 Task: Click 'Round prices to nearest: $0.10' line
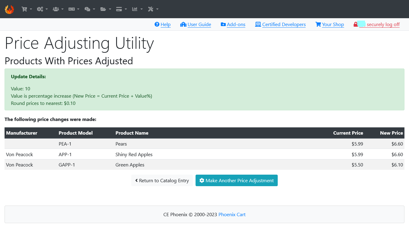43,103
